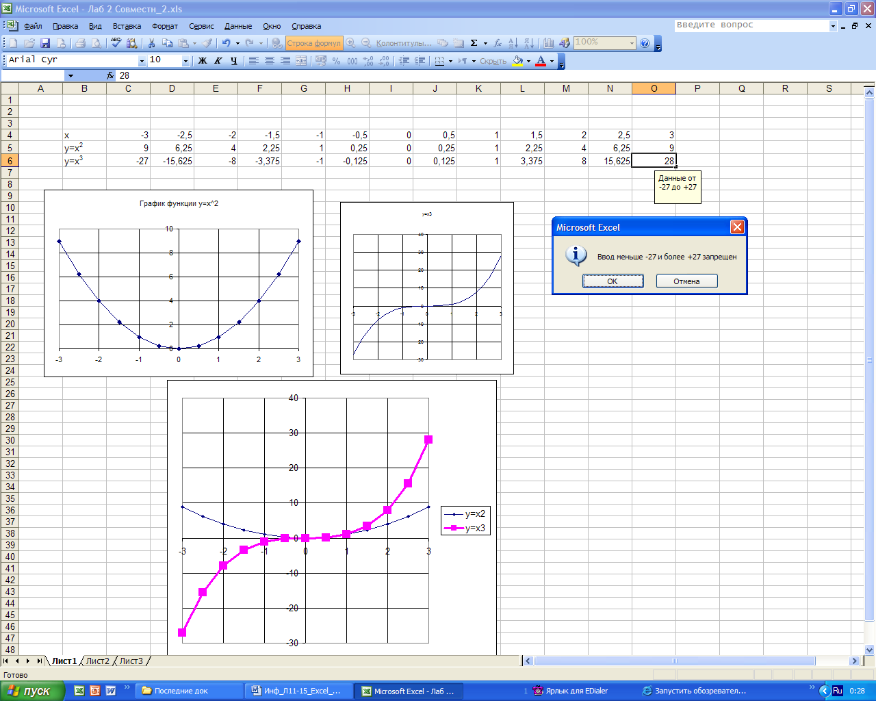Paste from clipboard icon
This screenshot has width=876, height=701.
pos(183,43)
